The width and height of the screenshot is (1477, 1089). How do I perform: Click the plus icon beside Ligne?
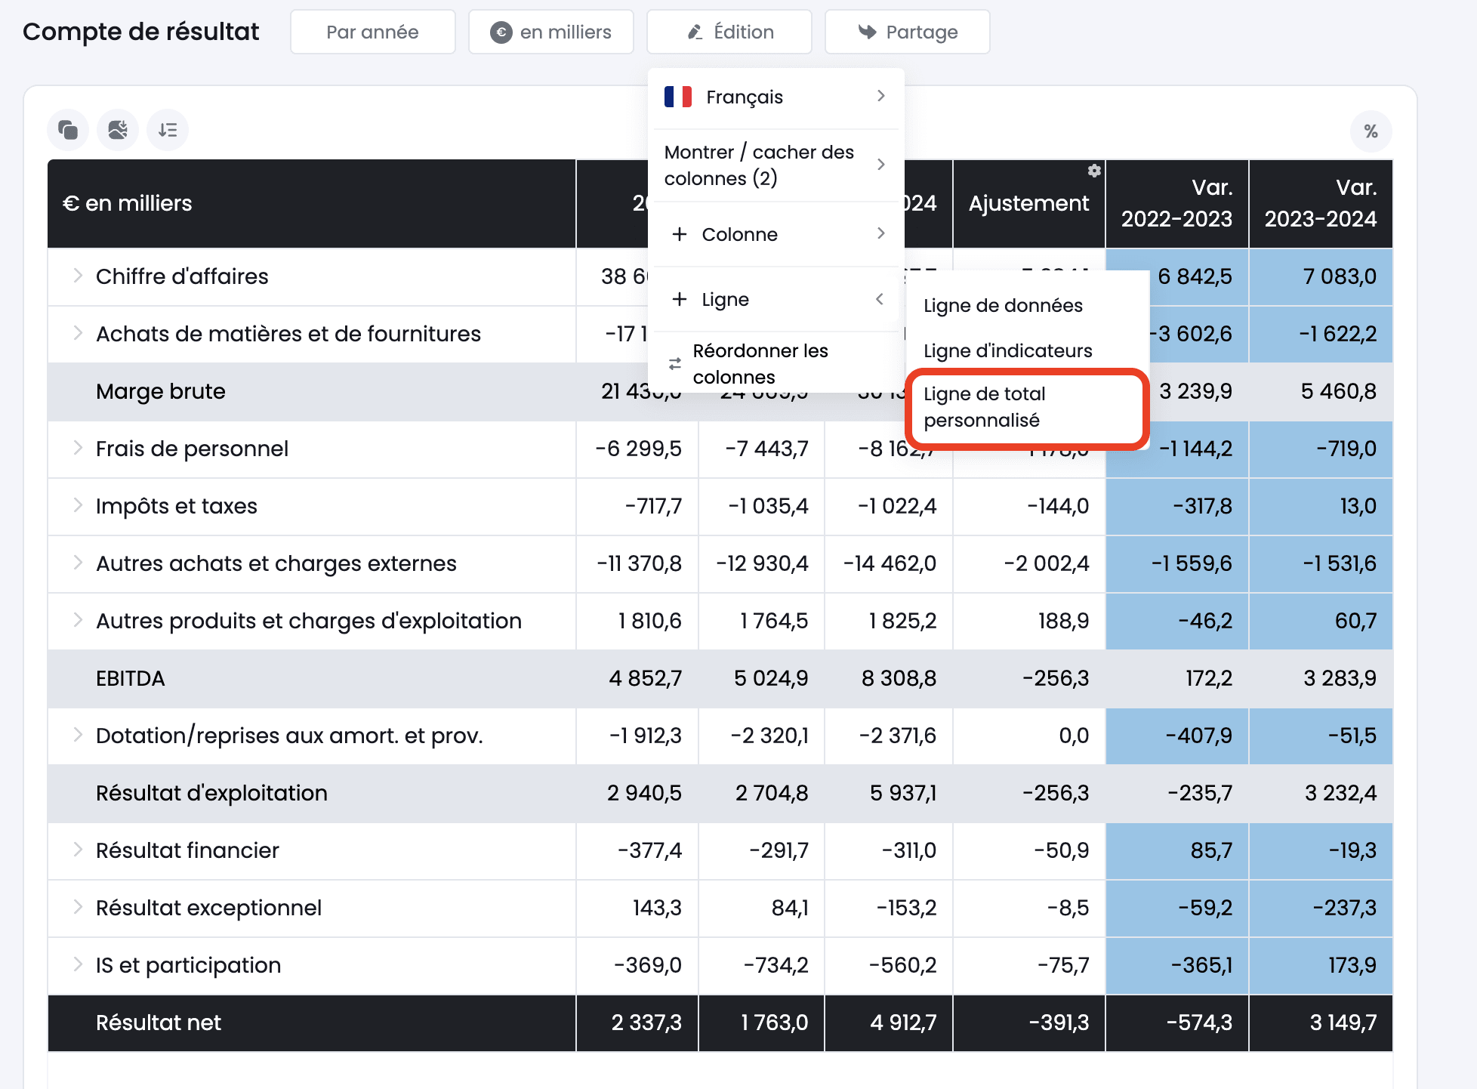pos(680,299)
